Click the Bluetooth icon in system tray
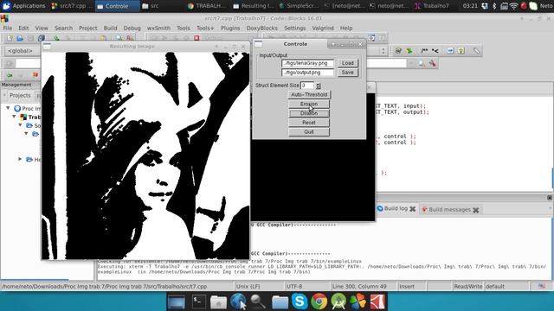Image resolution: width=554 pixels, height=311 pixels. [x=494, y=6]
